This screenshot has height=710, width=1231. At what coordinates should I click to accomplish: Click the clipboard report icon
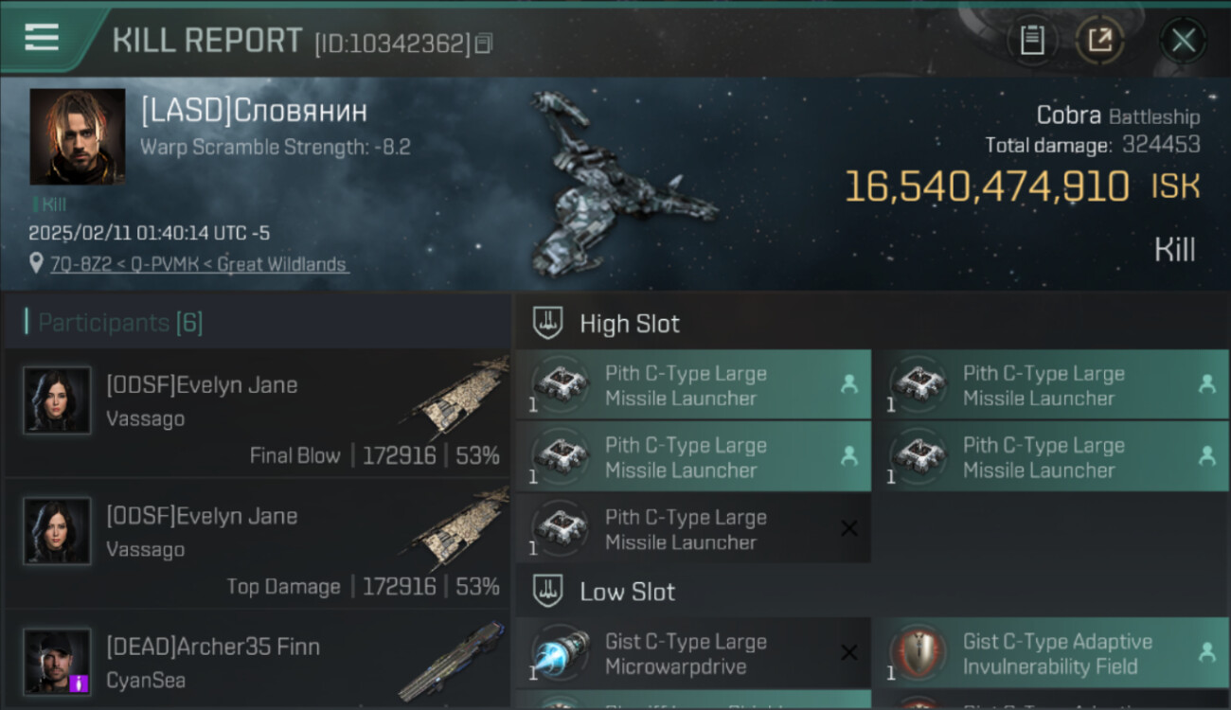[x=1032, y=41]
